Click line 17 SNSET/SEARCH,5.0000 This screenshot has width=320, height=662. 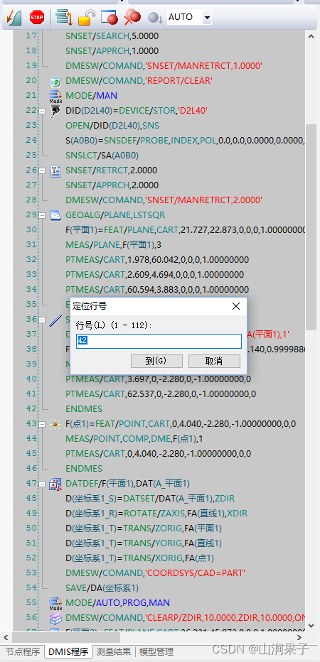[x=112, y=36]
